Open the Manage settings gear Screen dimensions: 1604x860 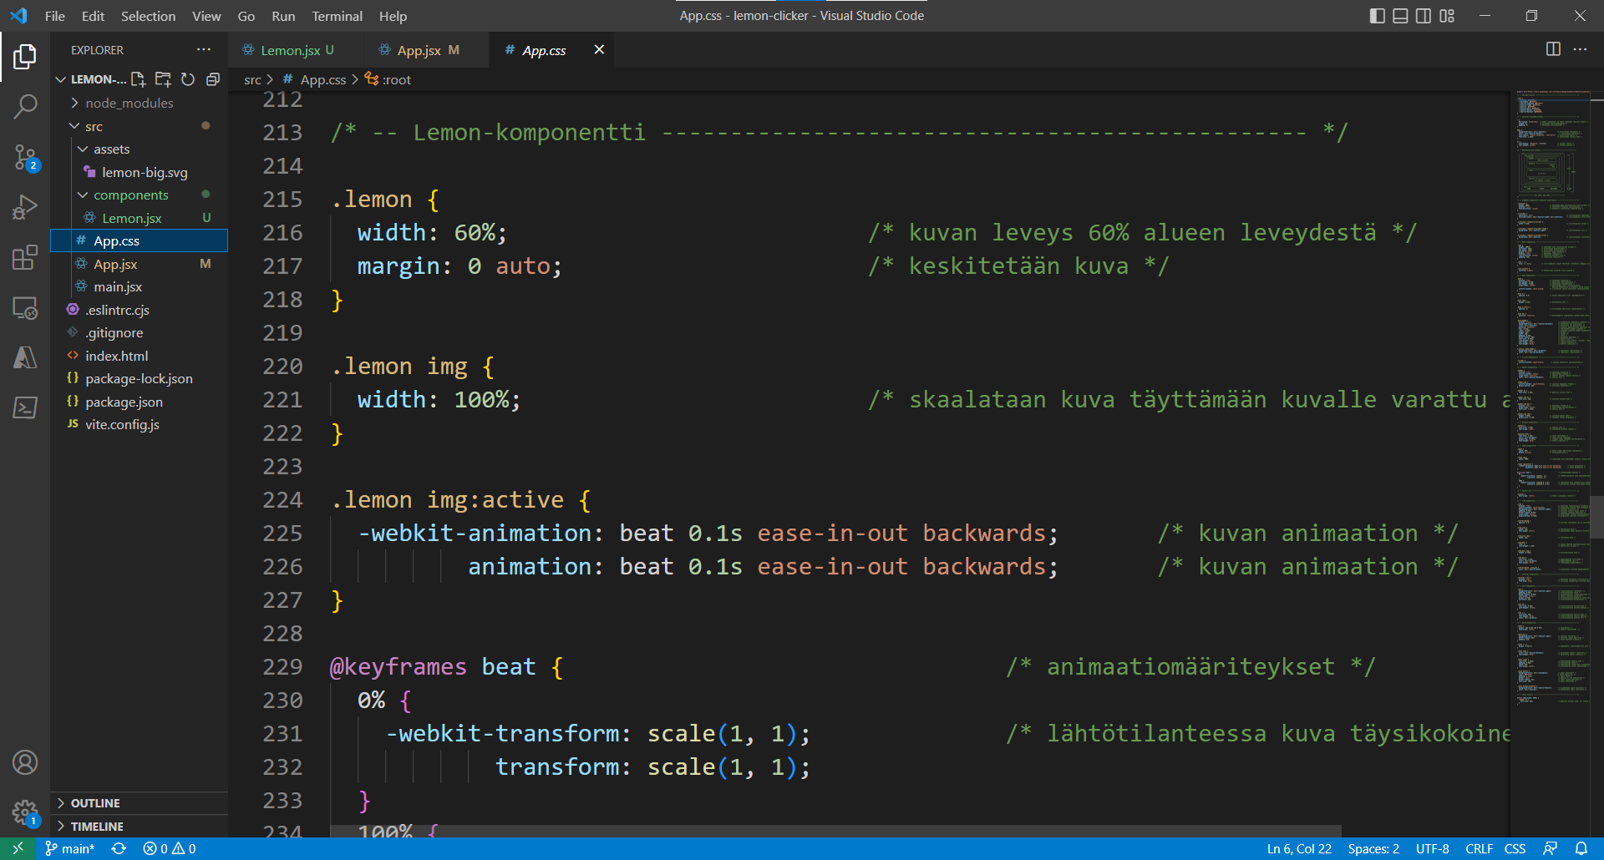coord(25,812)
